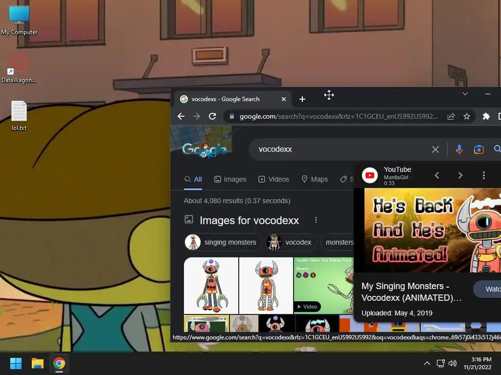Screen dimensions: 501x375
Task: Open My Singing Monsters Vocodexx video title
Action: 411,292
